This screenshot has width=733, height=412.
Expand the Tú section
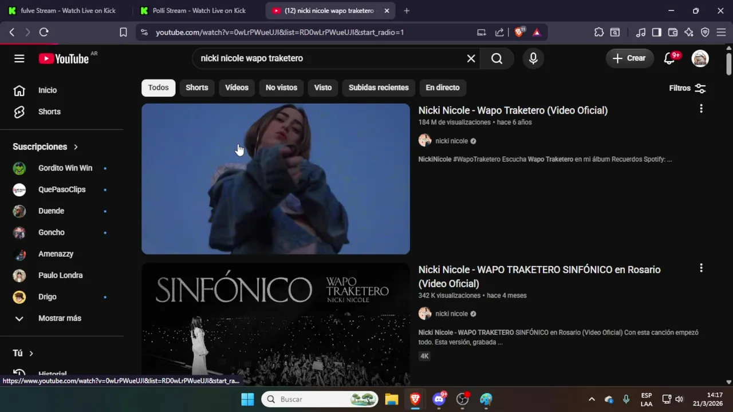(23, 354)
